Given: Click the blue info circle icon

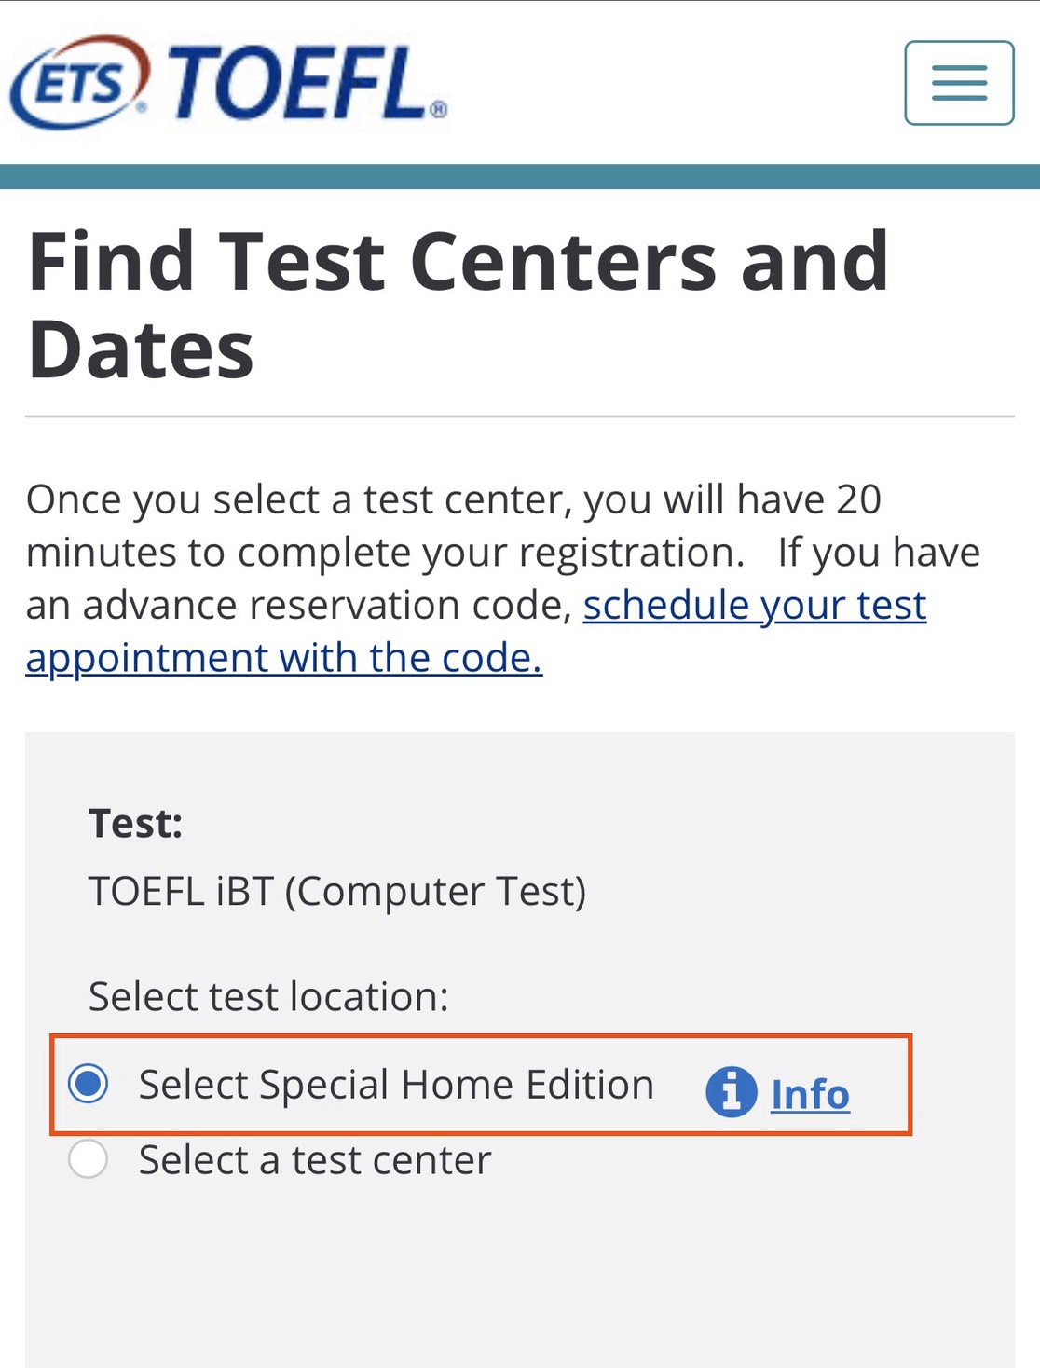Looking at the screenshot, I should tap(731, 1091).
